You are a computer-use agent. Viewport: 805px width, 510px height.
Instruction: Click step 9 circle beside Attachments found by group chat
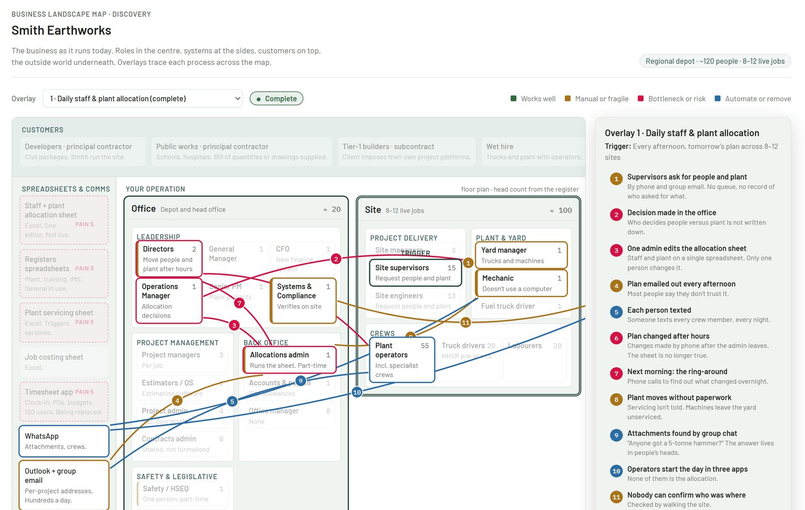pyautogui.click(x=616, y=435)
